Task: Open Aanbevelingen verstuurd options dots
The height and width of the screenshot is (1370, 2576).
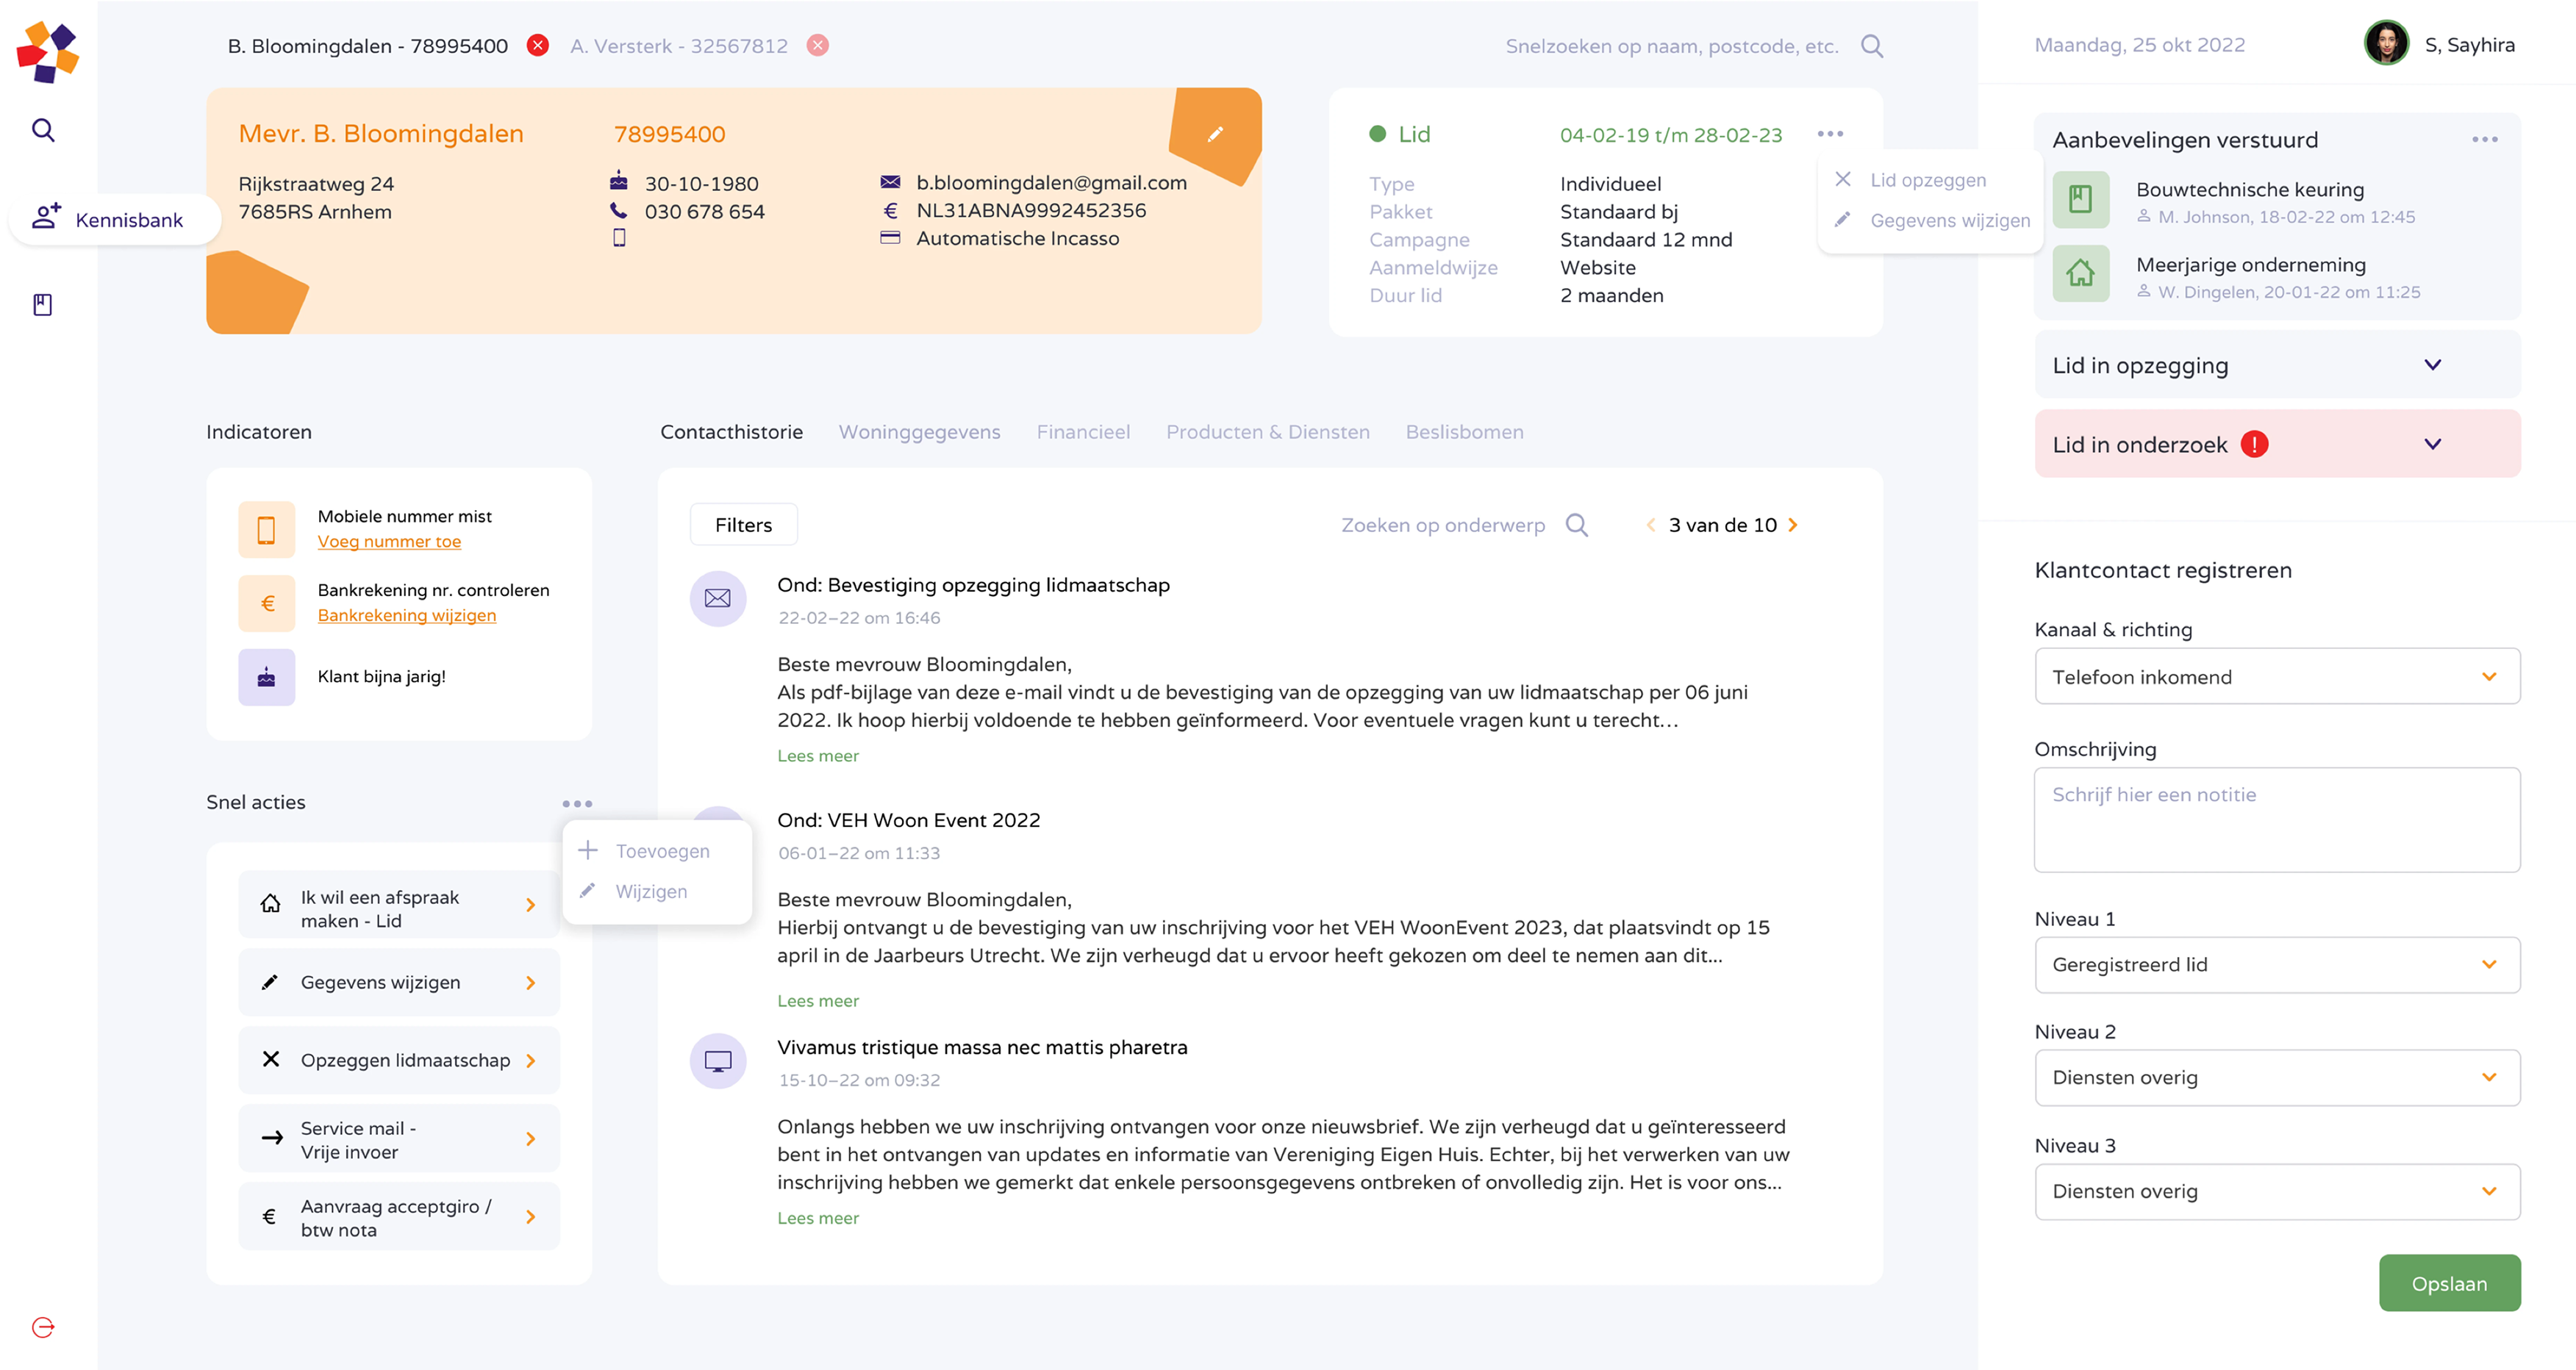Action: click(x=2484, y=140)
